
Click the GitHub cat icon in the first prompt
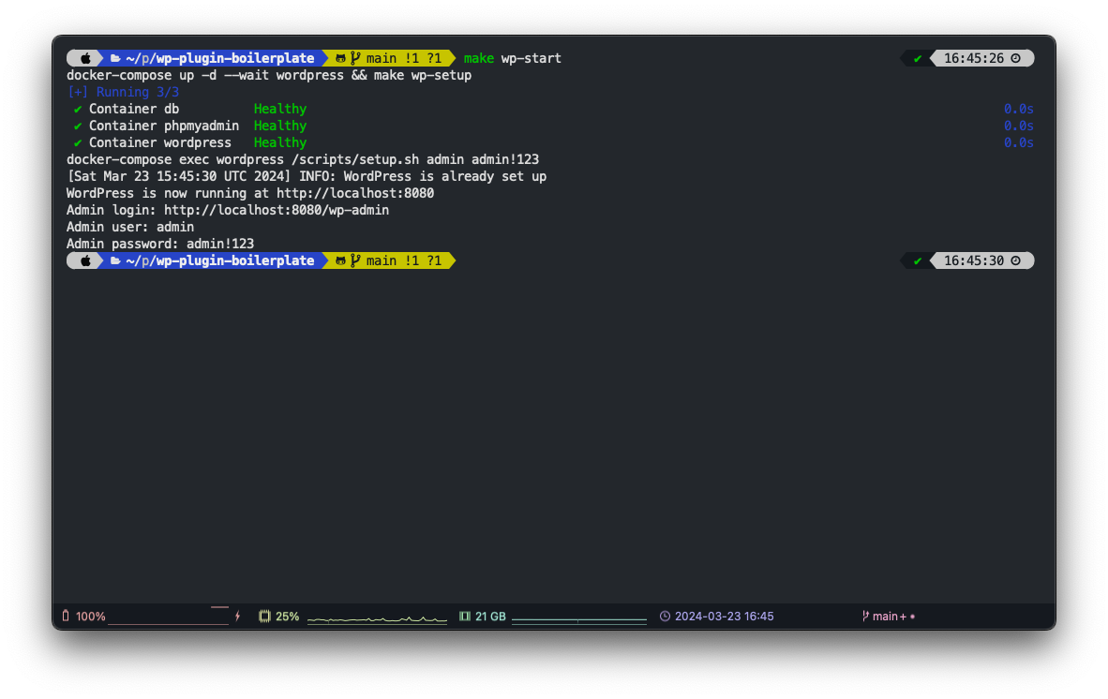coord(340,59)
